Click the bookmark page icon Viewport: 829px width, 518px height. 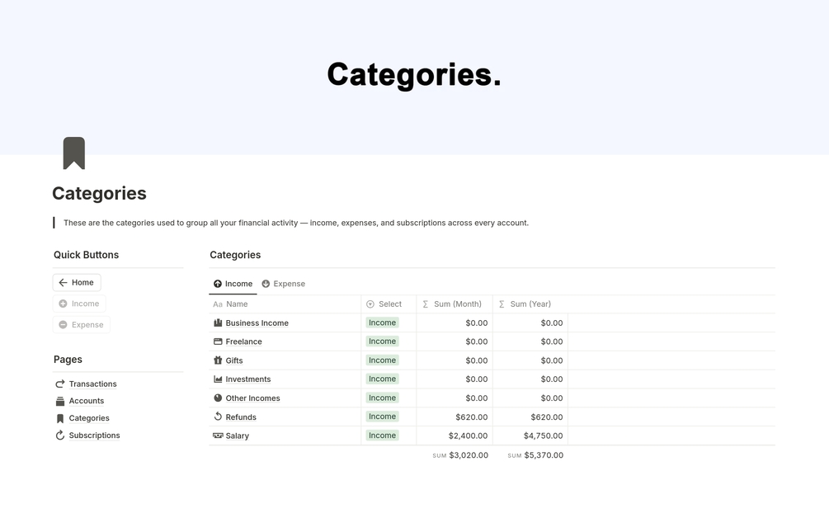74,153
